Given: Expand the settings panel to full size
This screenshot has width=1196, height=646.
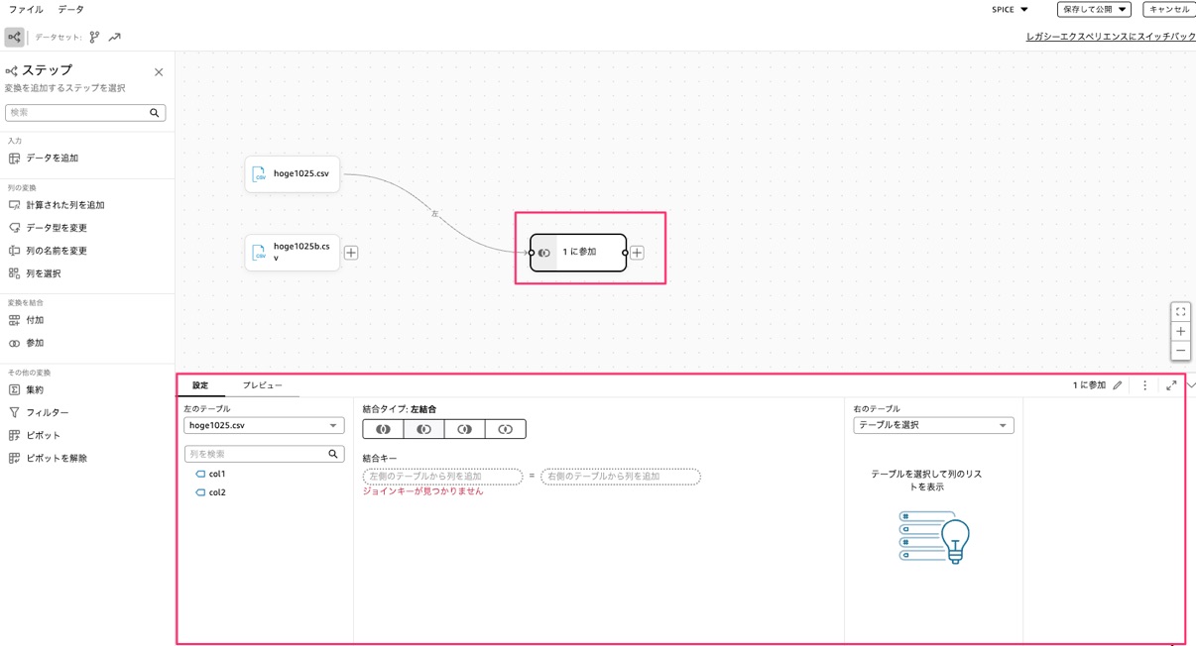Looking at the screenshot, I should (1171, 385).
